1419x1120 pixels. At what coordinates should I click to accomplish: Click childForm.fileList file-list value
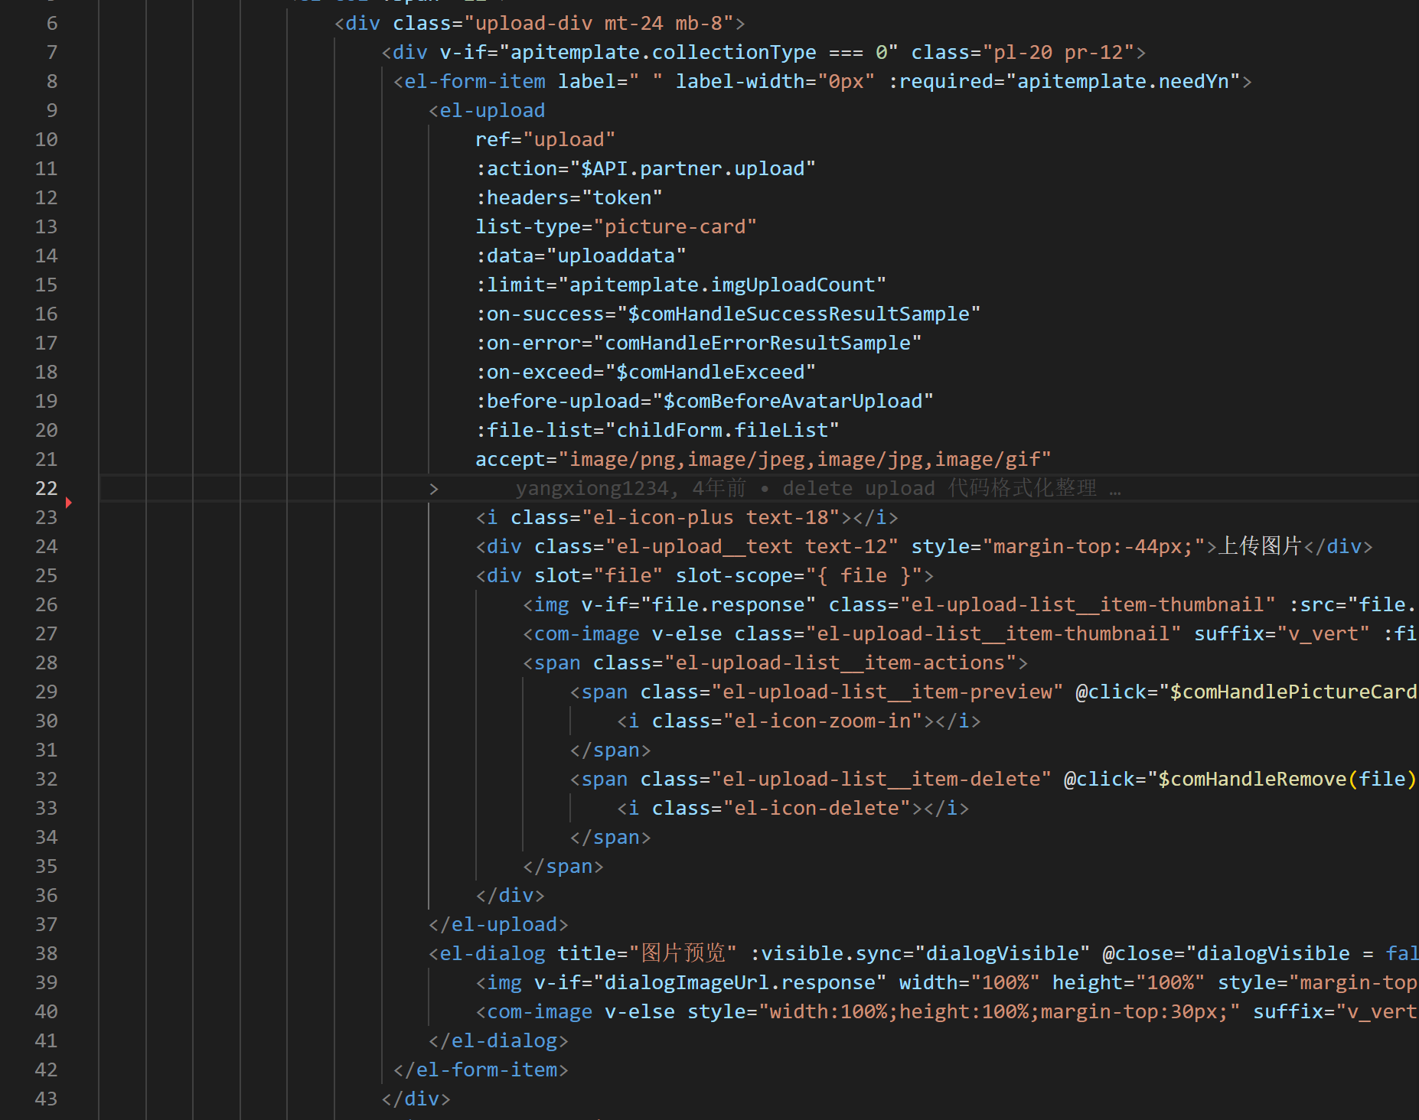coord(722,430)
